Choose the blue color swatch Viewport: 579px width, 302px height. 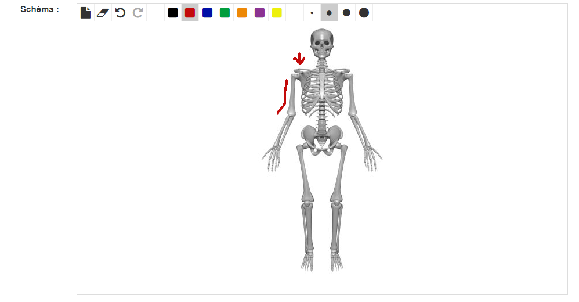click(208, 13)
